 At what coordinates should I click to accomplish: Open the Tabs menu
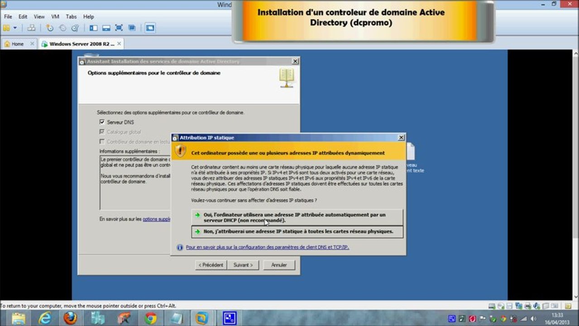coord(72,17)
